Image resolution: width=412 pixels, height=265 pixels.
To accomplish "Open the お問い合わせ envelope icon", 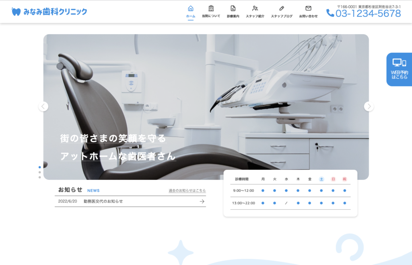I will (308, 8).
